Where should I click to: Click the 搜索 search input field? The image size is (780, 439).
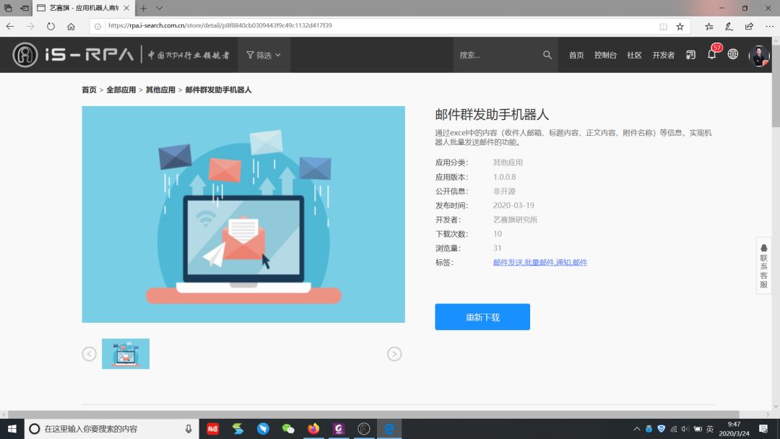498,55
